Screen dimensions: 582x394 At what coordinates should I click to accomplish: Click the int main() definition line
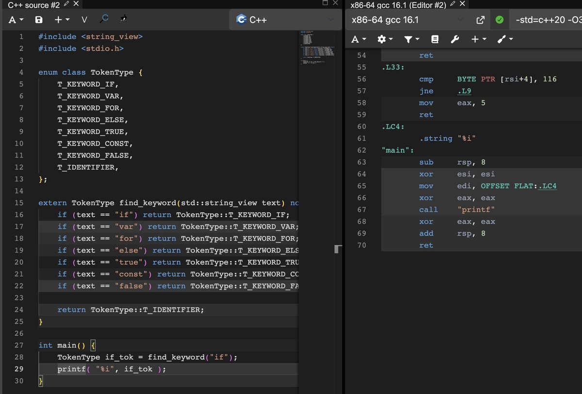coord(67,346)
